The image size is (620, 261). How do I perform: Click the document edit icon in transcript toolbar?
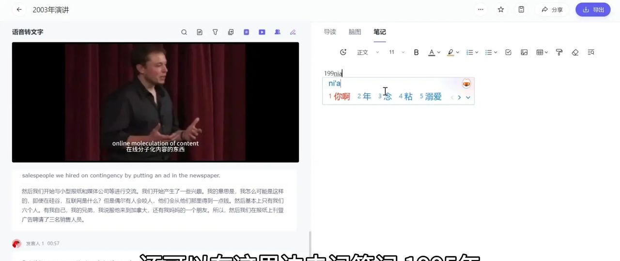200,32
